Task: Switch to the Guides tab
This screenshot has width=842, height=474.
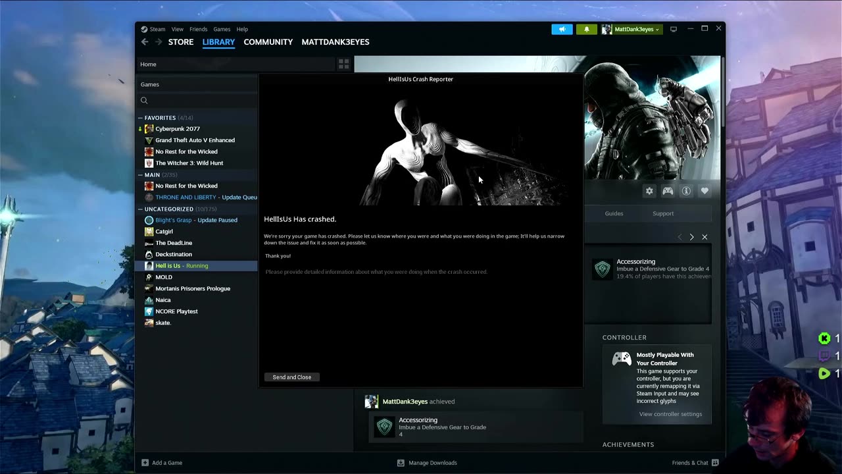Action: click(x=614, y=213)
